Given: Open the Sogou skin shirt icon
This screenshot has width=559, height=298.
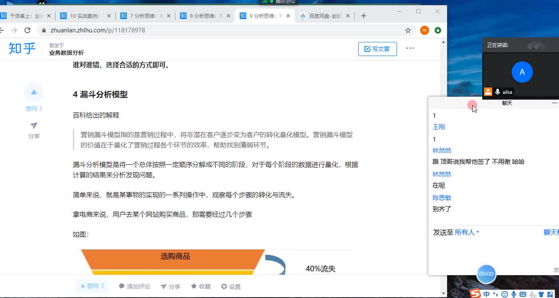Looking at the screenshot, I should click(542, 294).
